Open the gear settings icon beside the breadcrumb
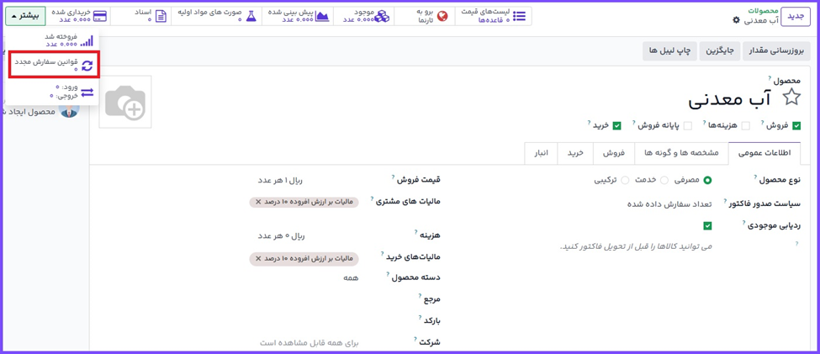This screenshot has width=820, height=354. pyautogui.click(x=737, y=20)
